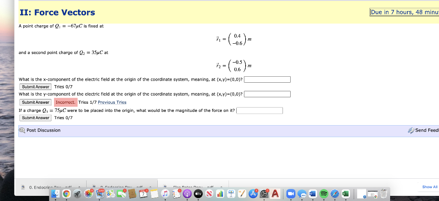Open Post Discussion link

[x=43, y=130]
